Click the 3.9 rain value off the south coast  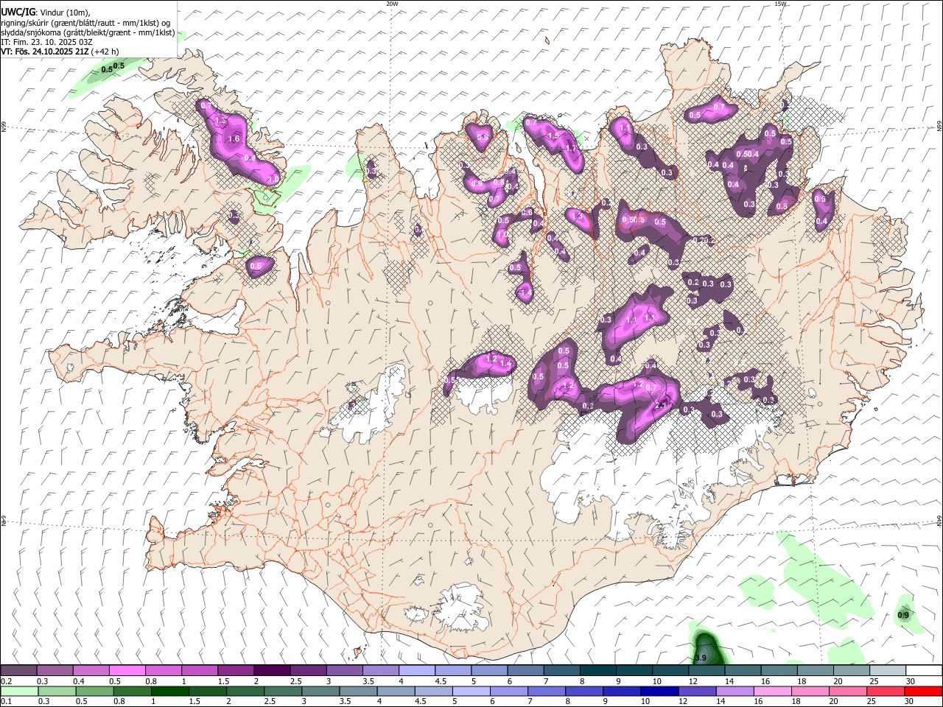click(701, 658)
